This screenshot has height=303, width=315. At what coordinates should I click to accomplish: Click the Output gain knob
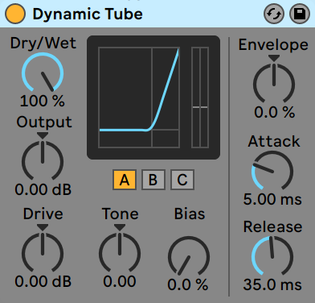(43, 160)
